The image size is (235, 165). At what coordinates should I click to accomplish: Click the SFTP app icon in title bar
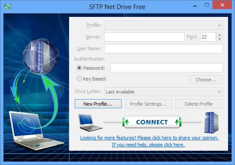(x=8, y=6)
